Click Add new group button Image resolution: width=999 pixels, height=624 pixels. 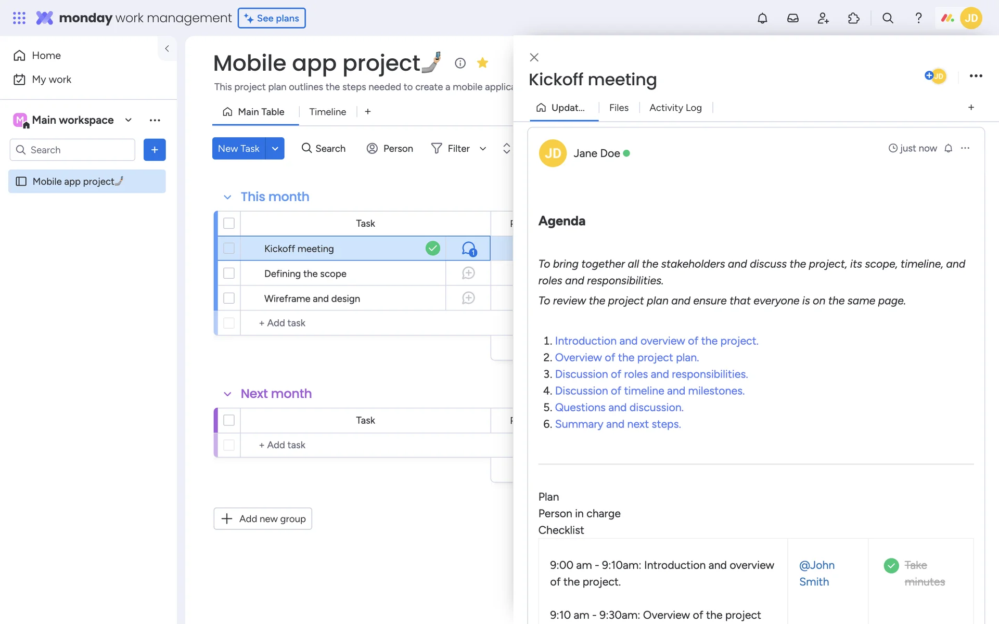(263, 518)
